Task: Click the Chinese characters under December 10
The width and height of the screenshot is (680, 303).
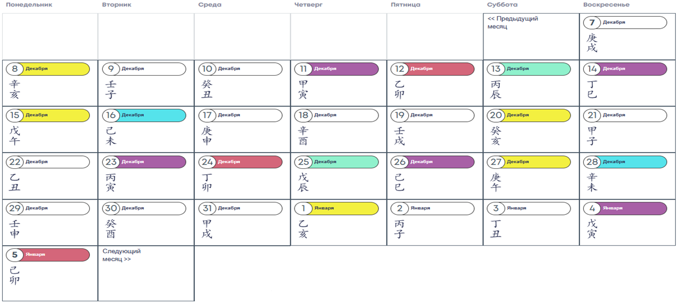Action: pyautogui.click(x=207, y=89)
